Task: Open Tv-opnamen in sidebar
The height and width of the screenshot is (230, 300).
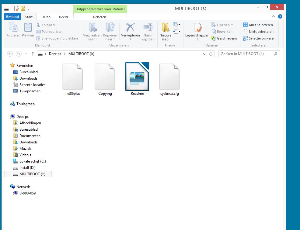Action: pyautogui.click(x=27, y=91)
